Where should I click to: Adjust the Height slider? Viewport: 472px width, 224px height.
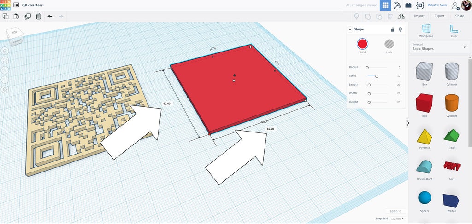click(x=369, y=103)
